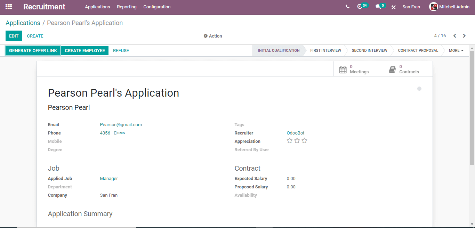Click Pearson@gmail.com email link
The height and width of the screenshot is (228, 475).
pyautogui.click(x=121, y=125)
